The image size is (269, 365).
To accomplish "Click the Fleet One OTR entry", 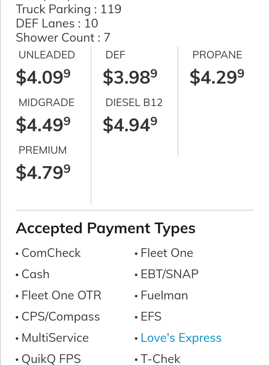I will (x=61, y=295).
